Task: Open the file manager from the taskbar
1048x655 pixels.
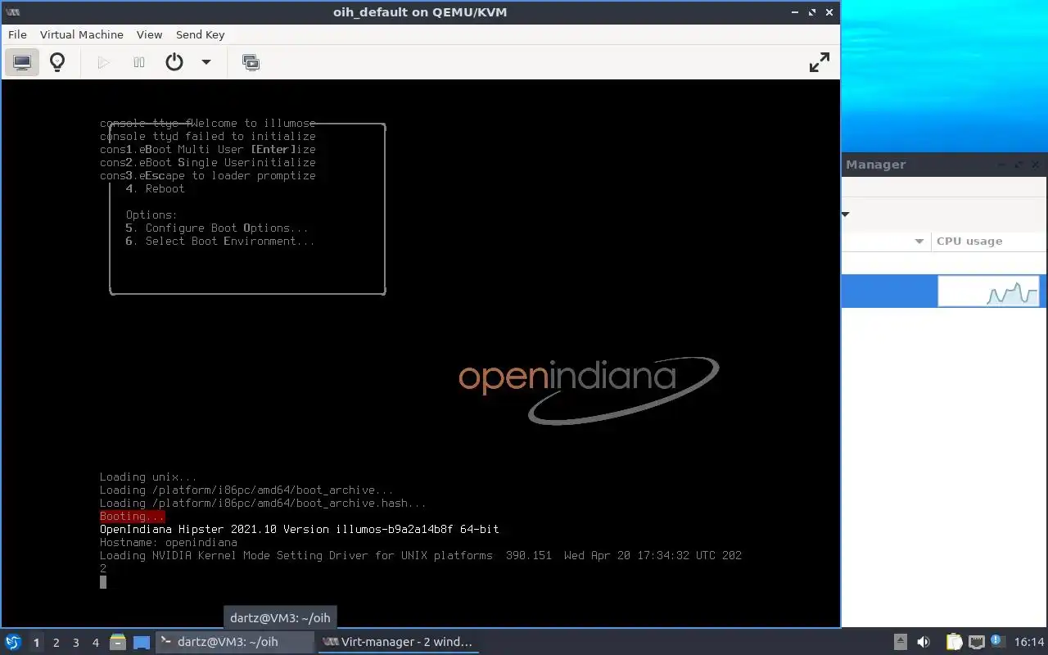Action: click(x=118, y=642)
